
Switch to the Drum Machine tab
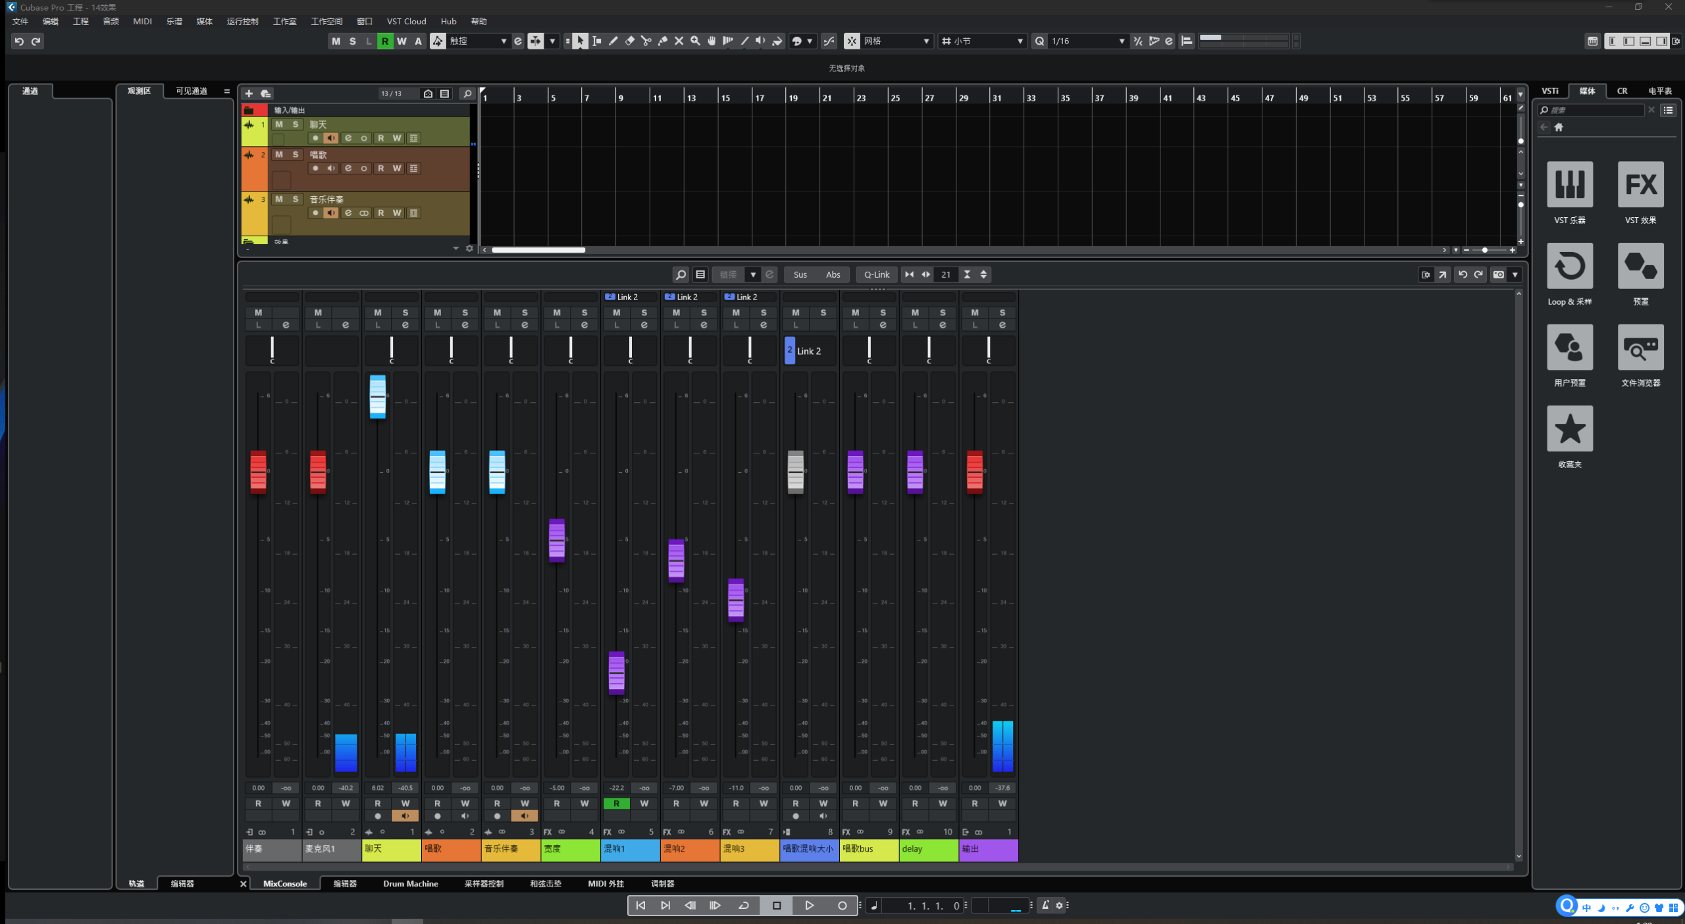click(410, 884)
